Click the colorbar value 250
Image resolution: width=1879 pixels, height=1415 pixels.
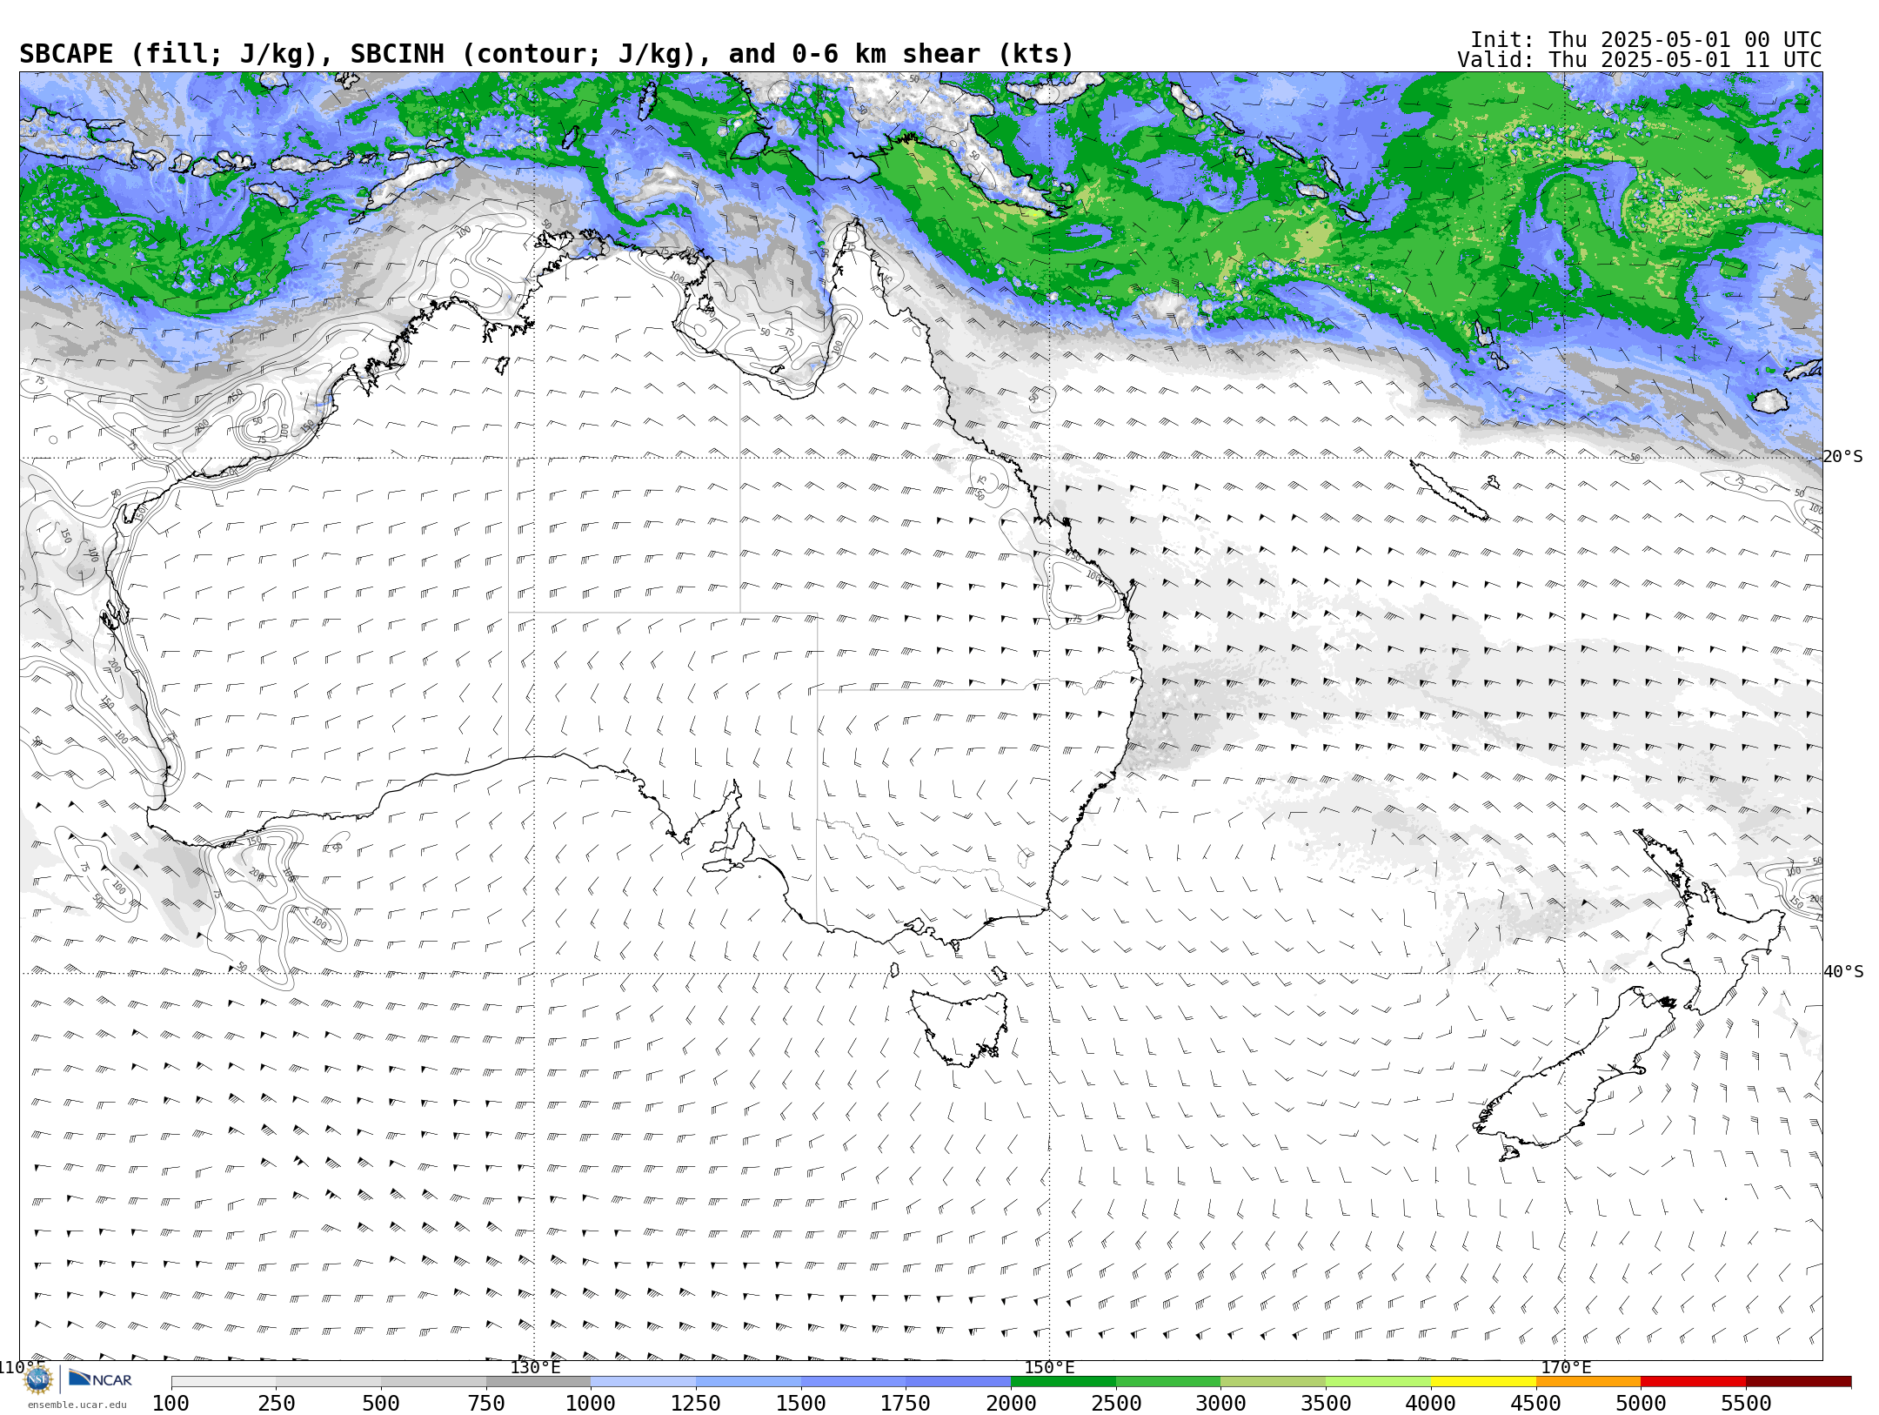(277, 1403)
